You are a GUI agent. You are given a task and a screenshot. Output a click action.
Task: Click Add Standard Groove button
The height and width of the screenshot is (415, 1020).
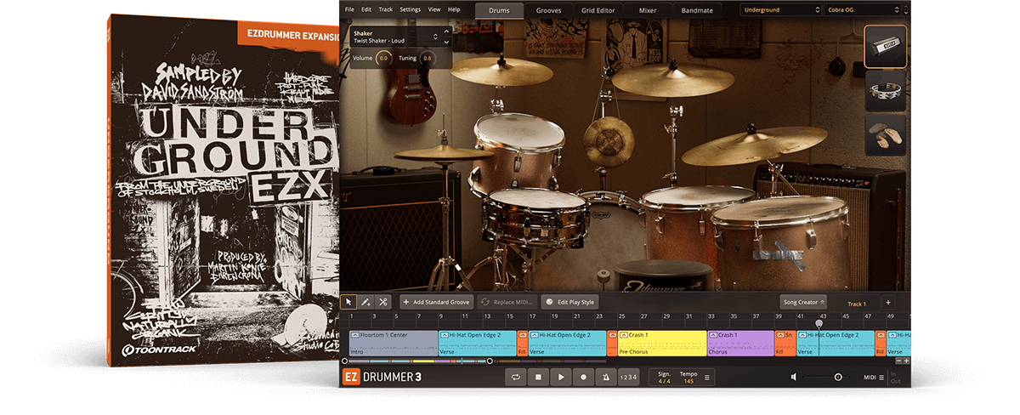tap(436, 302)
